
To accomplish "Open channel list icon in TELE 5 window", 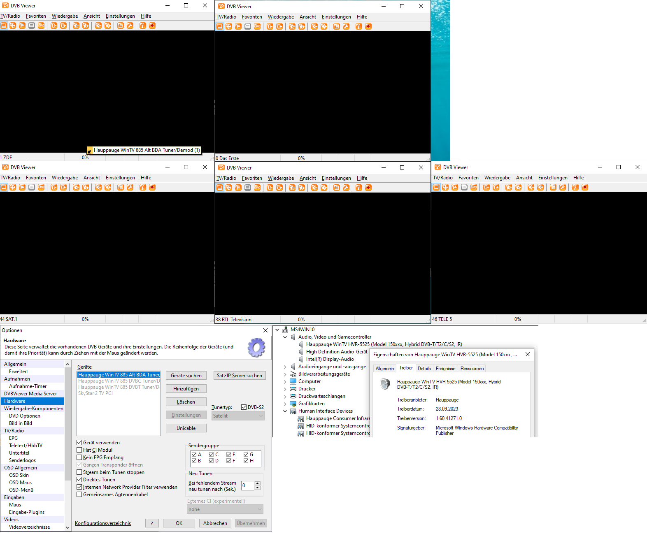I will click(x=553, y=187).
